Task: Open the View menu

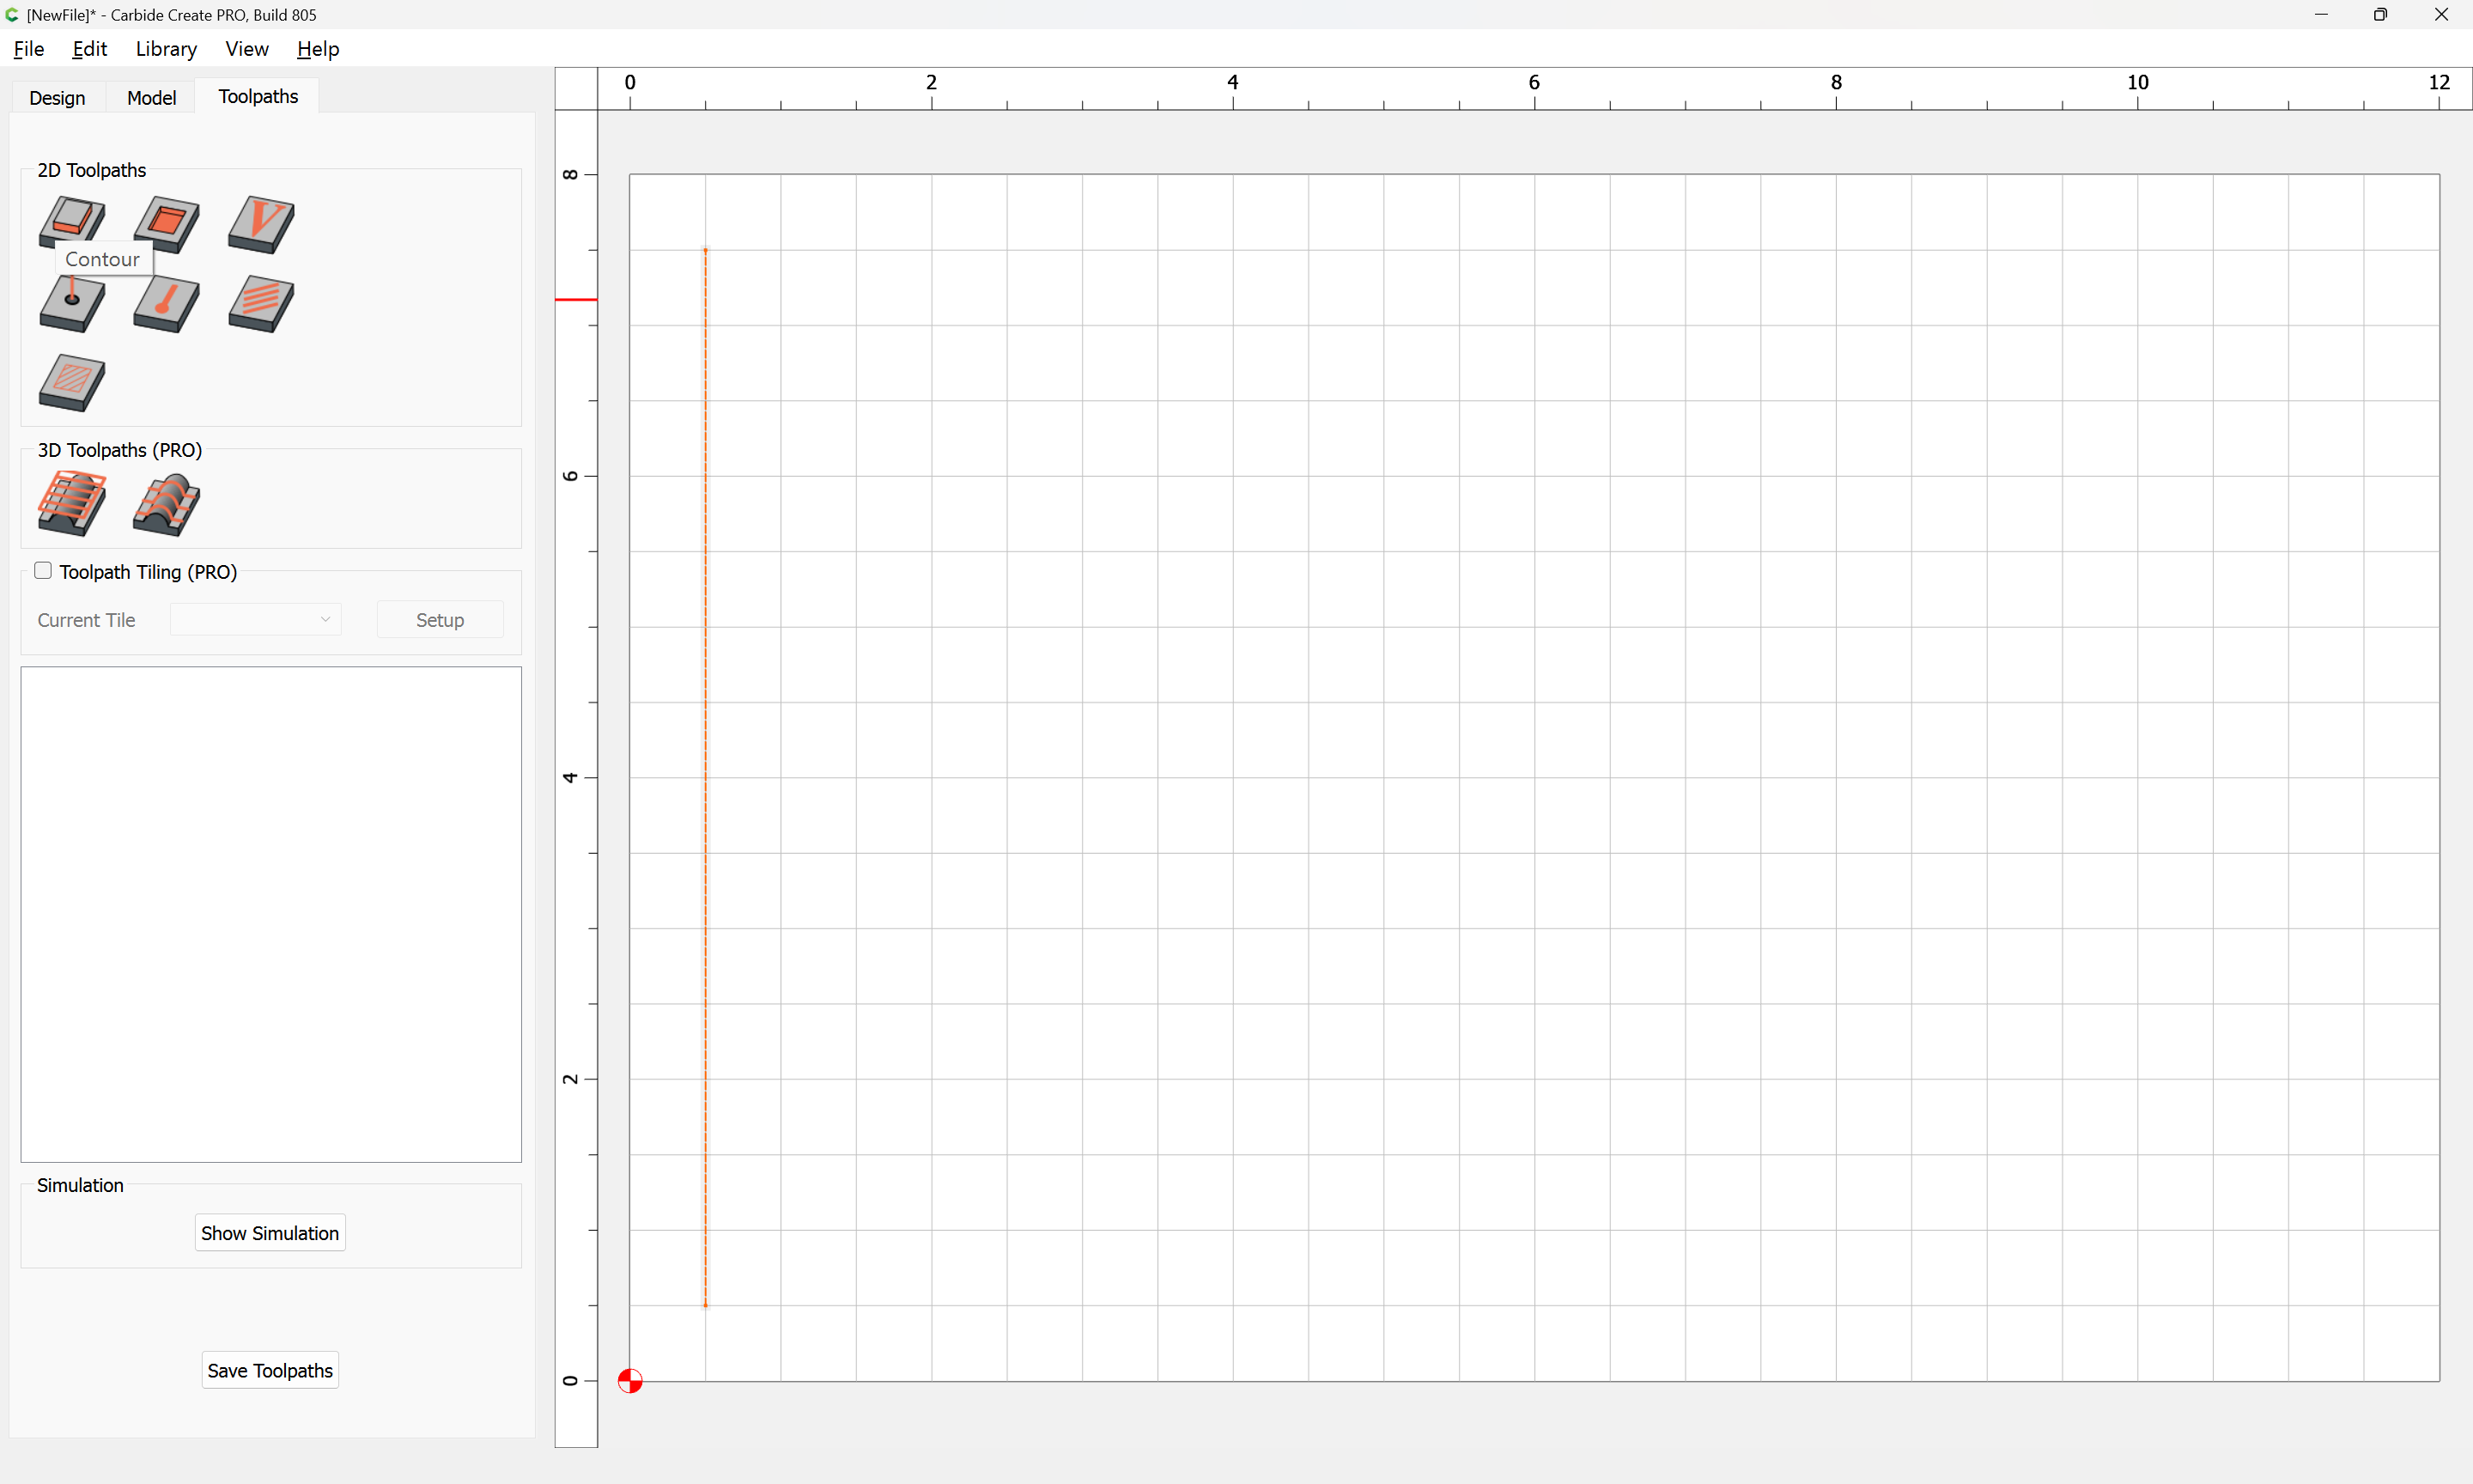Action: pyautogui.click(x=247, y=49)
